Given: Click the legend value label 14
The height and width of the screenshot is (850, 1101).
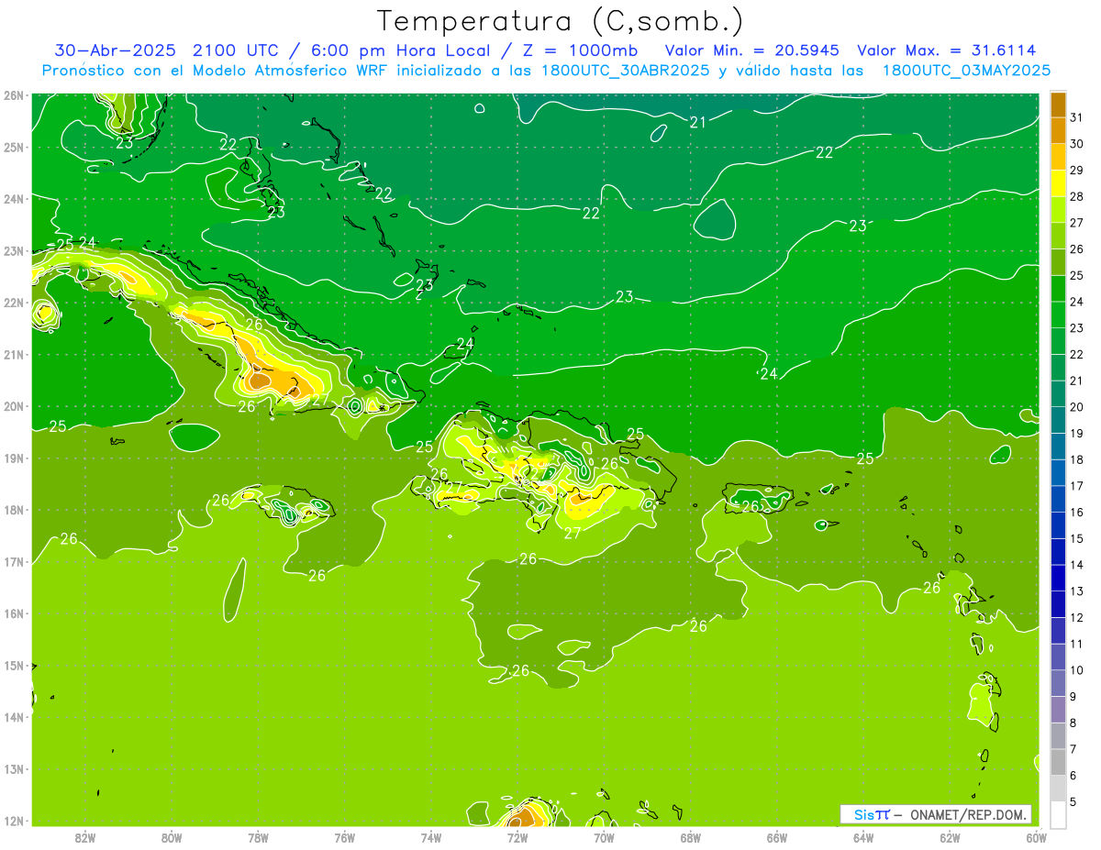Looking at the screenshot, I should tap(1076, 565).
